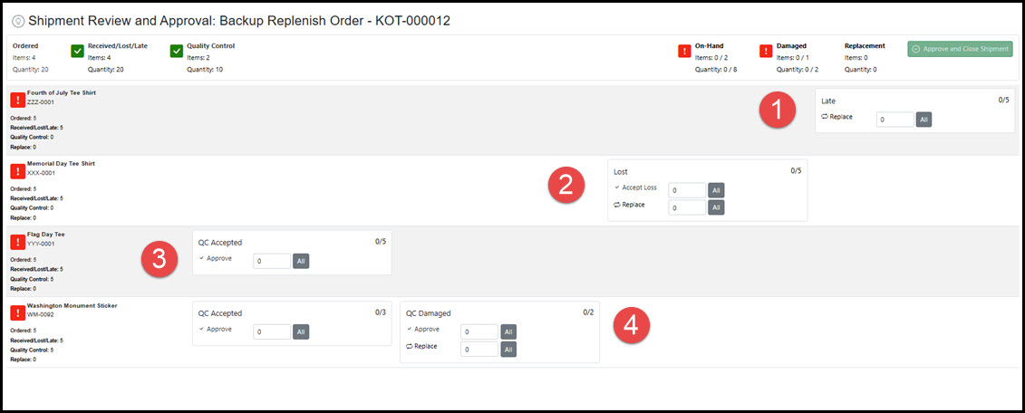Click the location pin icon beside page title
The width and height of the screenshot is (1025, 413).
point(18,21)
